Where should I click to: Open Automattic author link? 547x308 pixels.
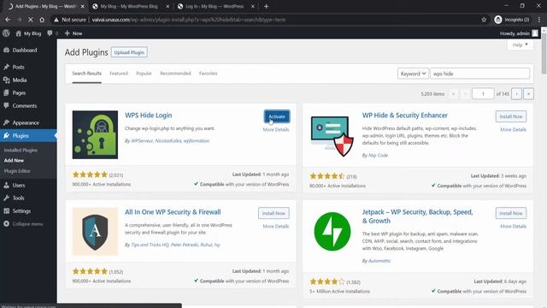pyautogui.click(x=379, y=261)
